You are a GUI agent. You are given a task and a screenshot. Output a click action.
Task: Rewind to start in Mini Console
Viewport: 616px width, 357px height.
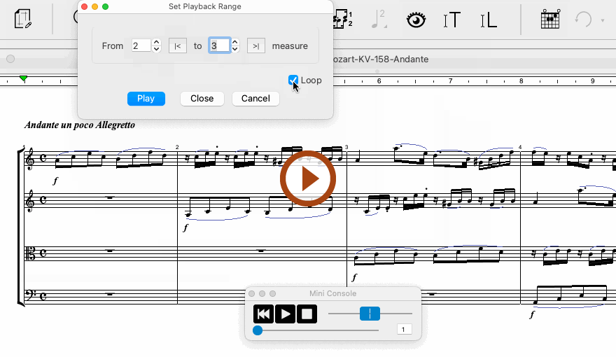pyautogui.click(x=263, y=314)
